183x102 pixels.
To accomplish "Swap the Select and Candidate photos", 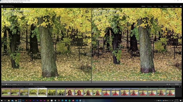I will pos(167,84).
